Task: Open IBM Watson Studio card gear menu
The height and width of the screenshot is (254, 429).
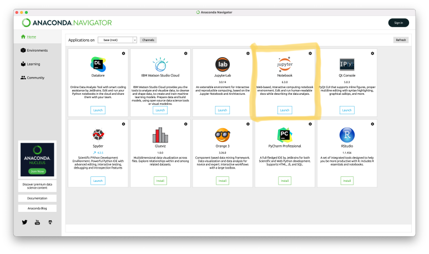Action: [186, 53]
